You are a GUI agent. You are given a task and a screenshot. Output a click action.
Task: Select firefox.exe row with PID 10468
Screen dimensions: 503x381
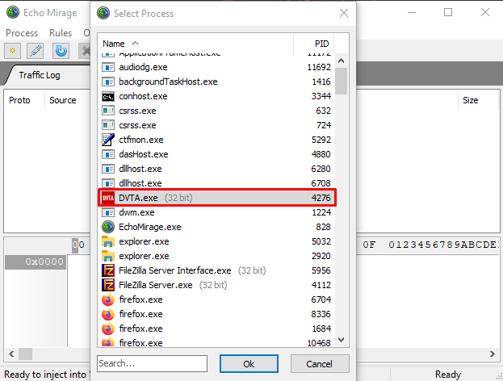pos(216,343)
